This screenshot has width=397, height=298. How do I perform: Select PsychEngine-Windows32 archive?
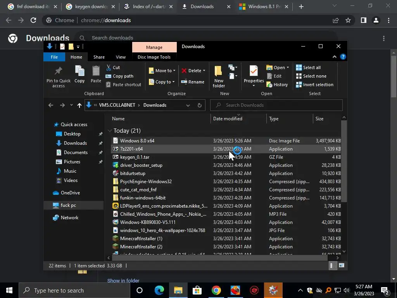tap(226, 182)
